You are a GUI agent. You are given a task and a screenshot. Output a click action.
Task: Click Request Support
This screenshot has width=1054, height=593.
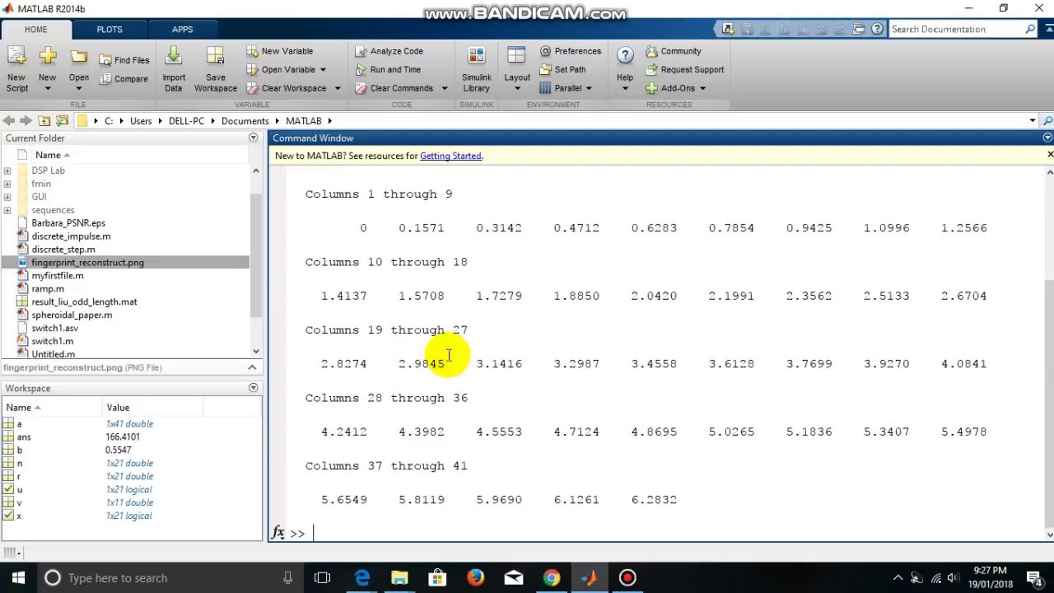point(684,70)
